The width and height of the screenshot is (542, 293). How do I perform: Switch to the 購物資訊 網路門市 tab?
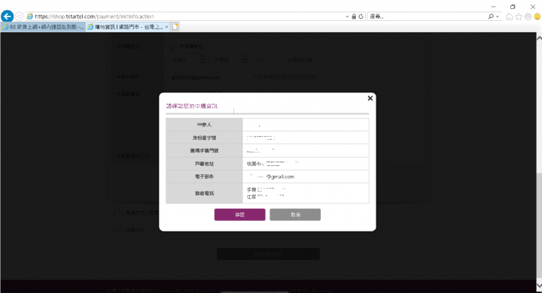(128, 26)
